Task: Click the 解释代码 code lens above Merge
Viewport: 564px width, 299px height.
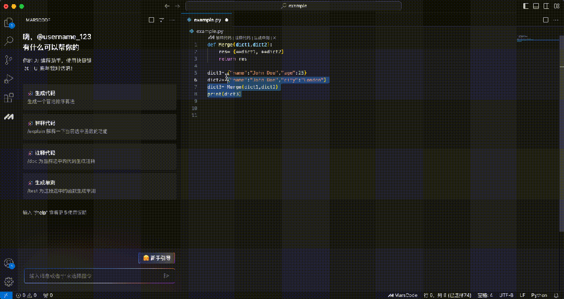Action: pos(222,38)
